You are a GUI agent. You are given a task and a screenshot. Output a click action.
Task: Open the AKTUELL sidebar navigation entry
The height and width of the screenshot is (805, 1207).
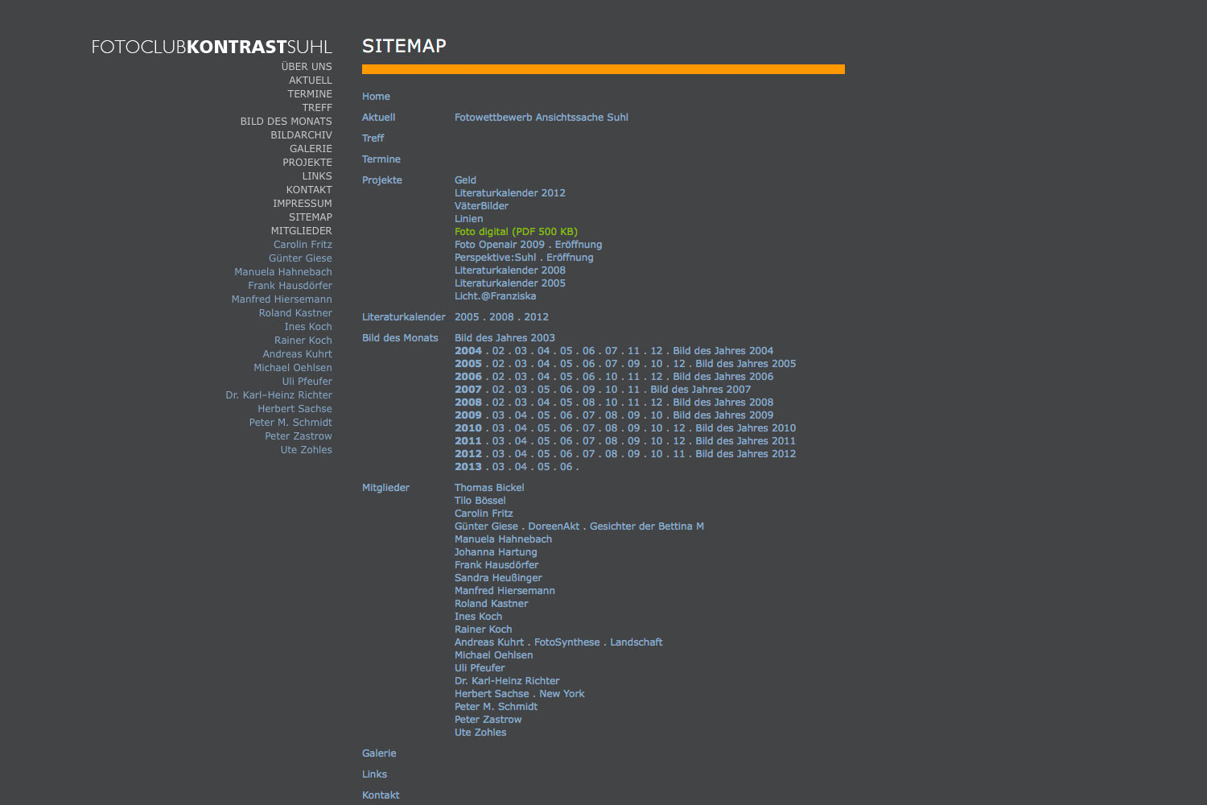[311, 80]
